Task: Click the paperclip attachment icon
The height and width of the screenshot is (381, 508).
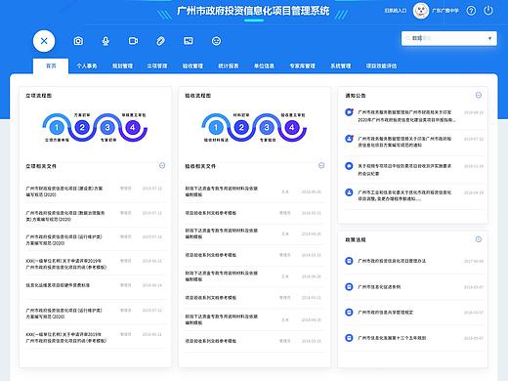Action: pyautogui.click(x=160, y=41)
